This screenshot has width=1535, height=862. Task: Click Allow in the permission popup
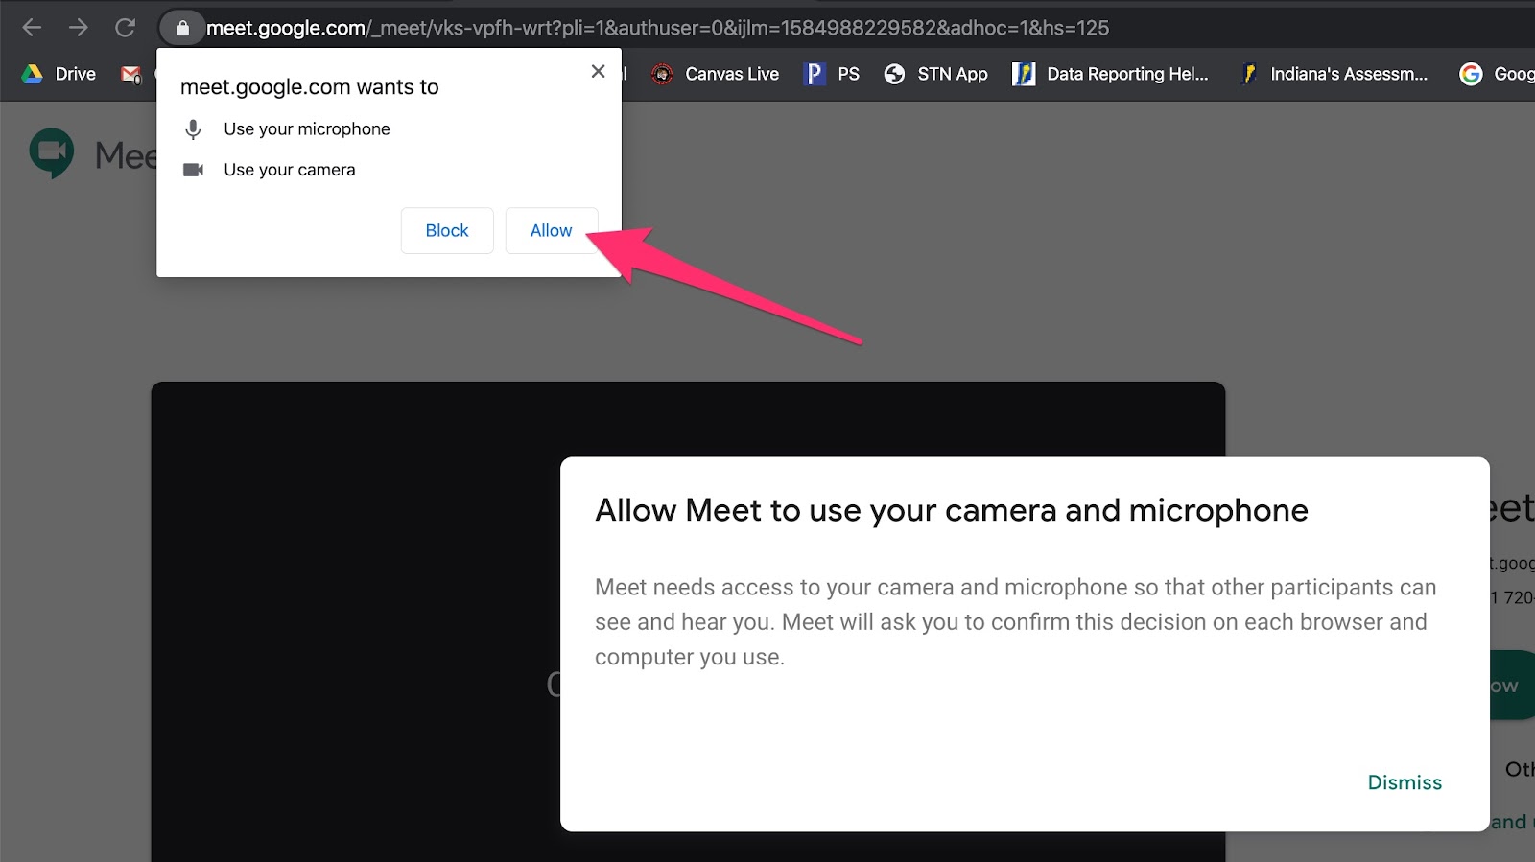(x=552, y=230)
